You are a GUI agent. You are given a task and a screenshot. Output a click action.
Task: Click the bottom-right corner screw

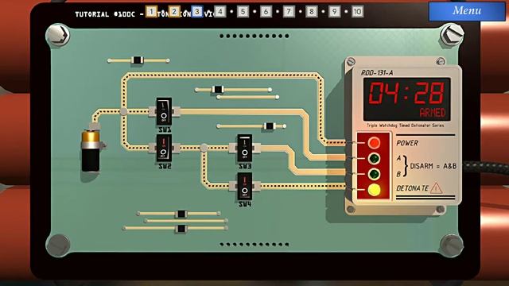[452, 245]
